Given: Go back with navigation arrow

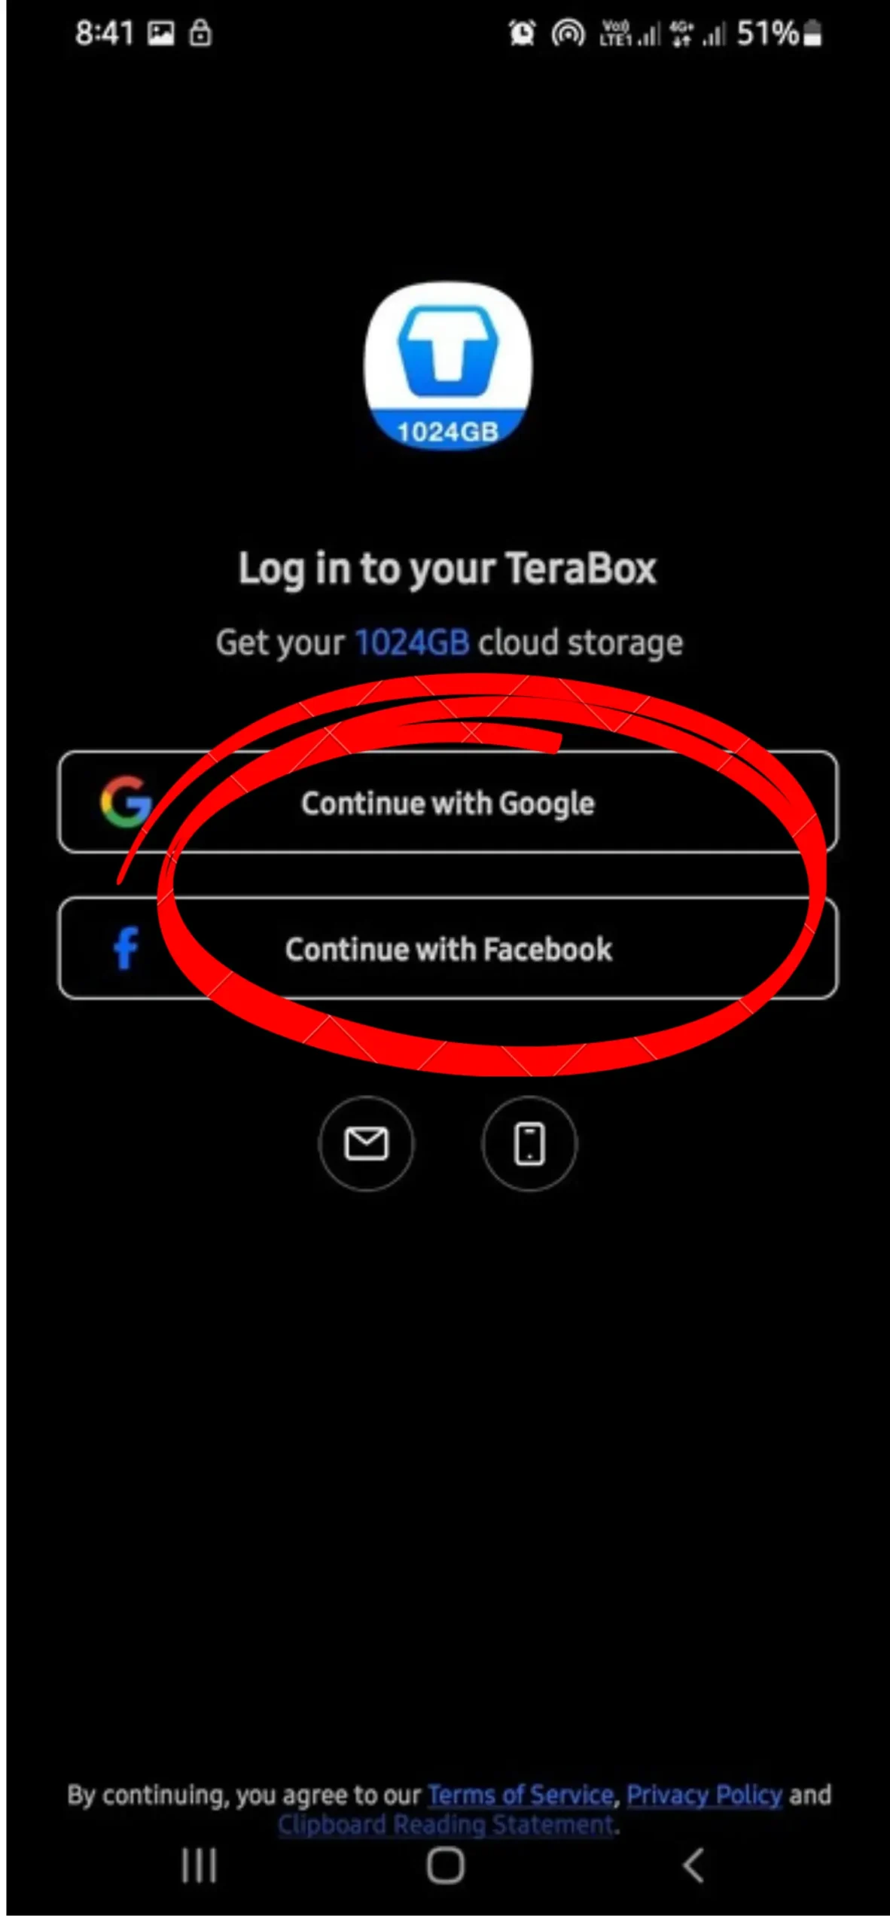Looking at the screenshot, I should pos(693,1865).
